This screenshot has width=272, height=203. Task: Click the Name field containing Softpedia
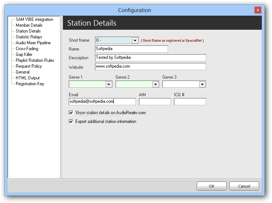click(x=132, y=49)
